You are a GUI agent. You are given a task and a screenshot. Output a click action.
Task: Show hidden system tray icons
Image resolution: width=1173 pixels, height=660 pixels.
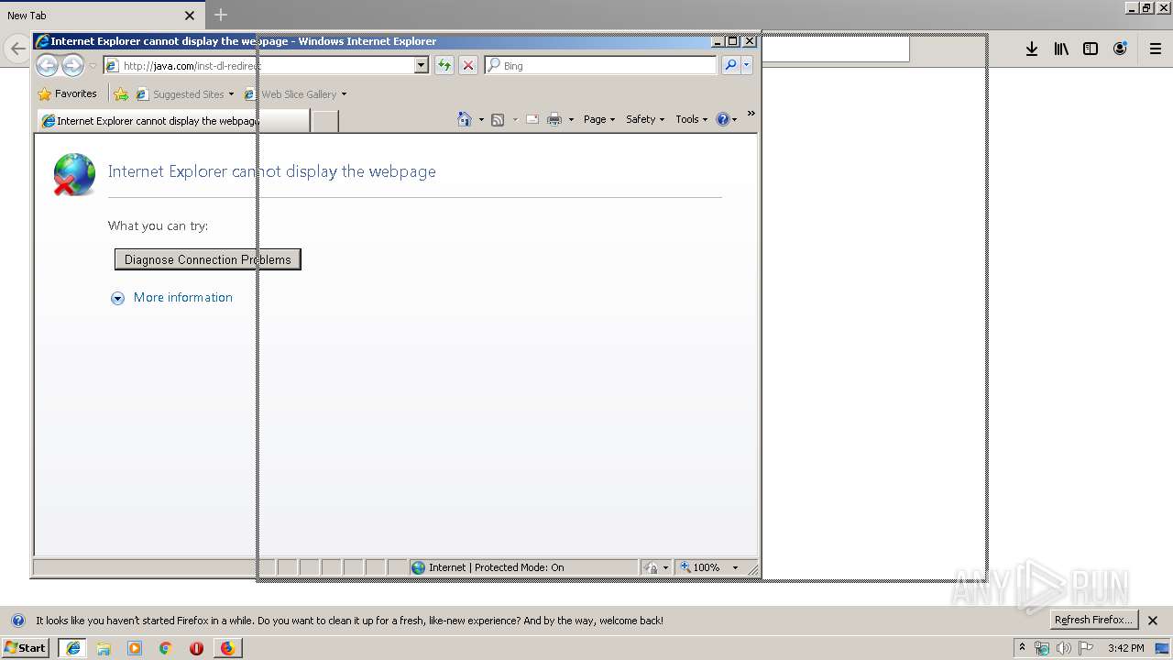pos(1022,647)
